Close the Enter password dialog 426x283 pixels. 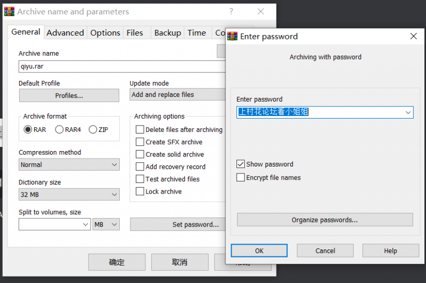413,36
